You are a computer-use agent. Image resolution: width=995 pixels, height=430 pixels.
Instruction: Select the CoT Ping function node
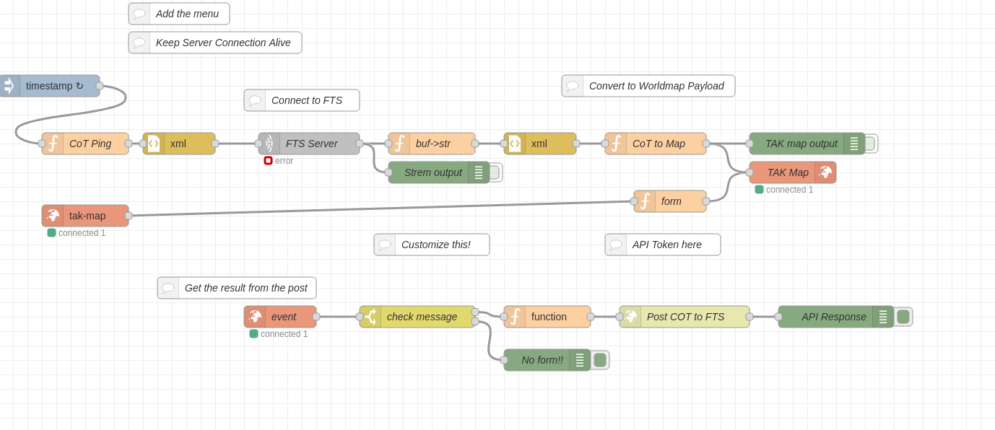[x=85, y=144]
